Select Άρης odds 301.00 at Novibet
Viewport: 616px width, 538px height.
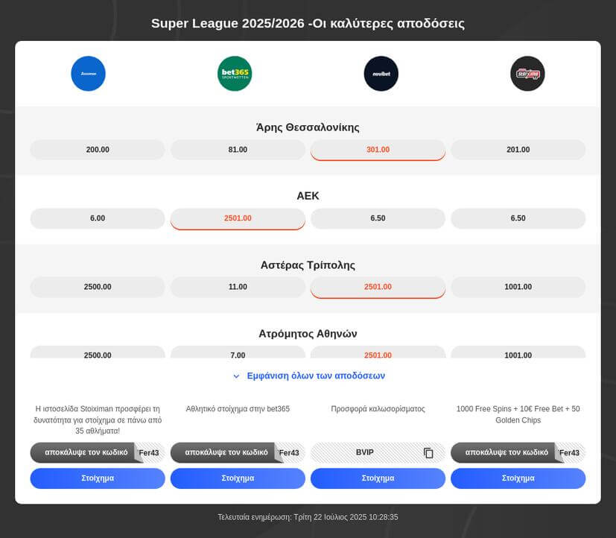(378, 150)
